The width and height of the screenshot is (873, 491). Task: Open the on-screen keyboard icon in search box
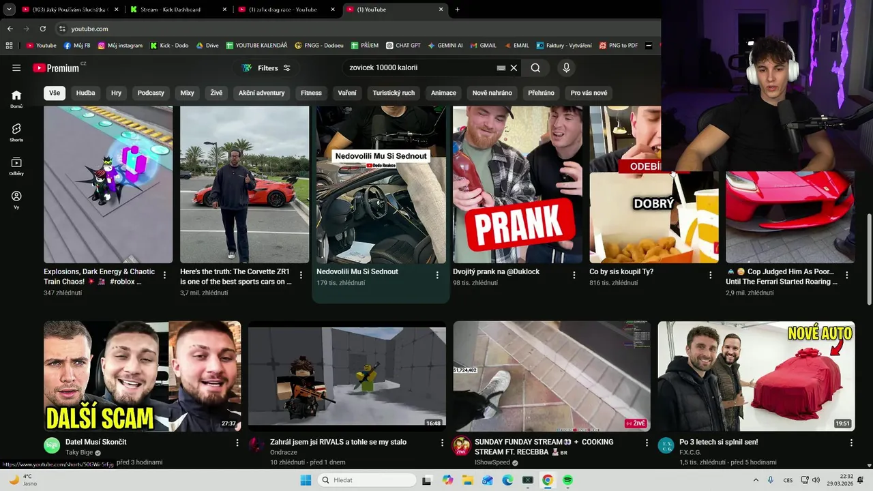pos(501,68)
